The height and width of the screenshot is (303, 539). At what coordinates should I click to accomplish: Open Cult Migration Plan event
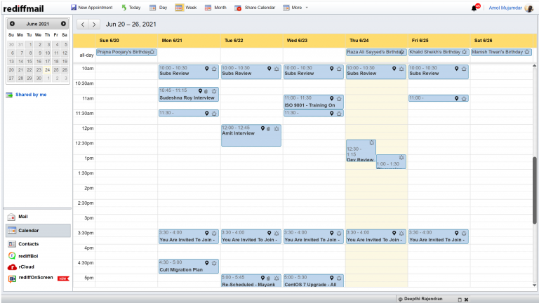(x=188, y=267)
